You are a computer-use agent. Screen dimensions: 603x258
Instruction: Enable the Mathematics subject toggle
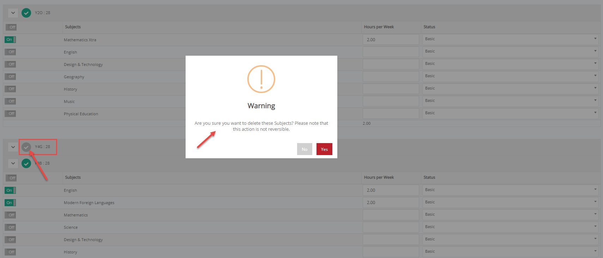(x=10, y=215)
